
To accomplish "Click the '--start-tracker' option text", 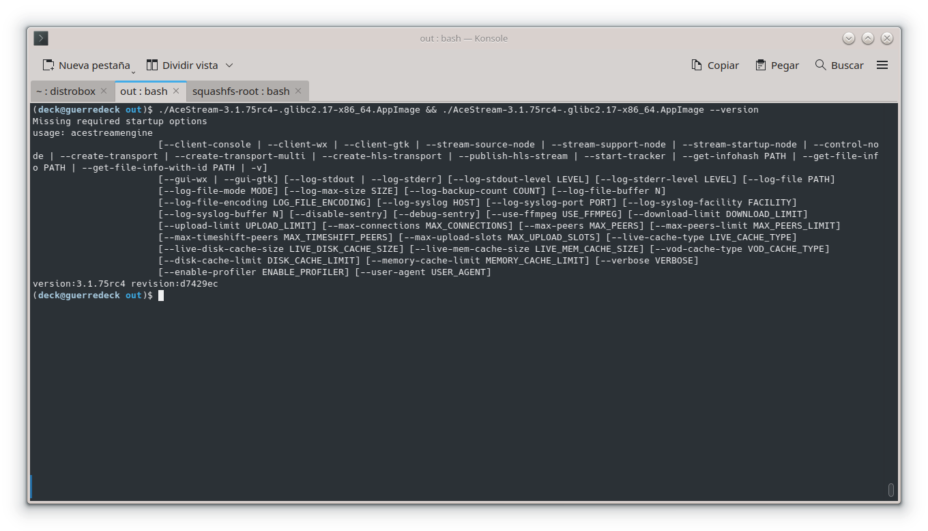I will point(625,156).
